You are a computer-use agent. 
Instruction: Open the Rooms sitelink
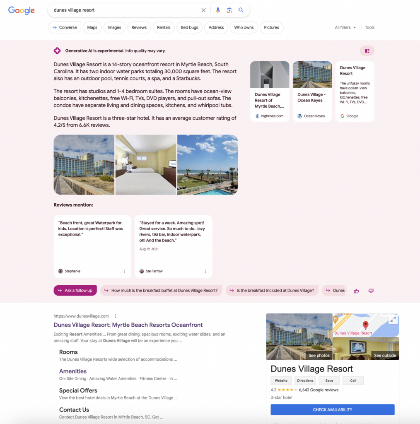click(68, 352)
